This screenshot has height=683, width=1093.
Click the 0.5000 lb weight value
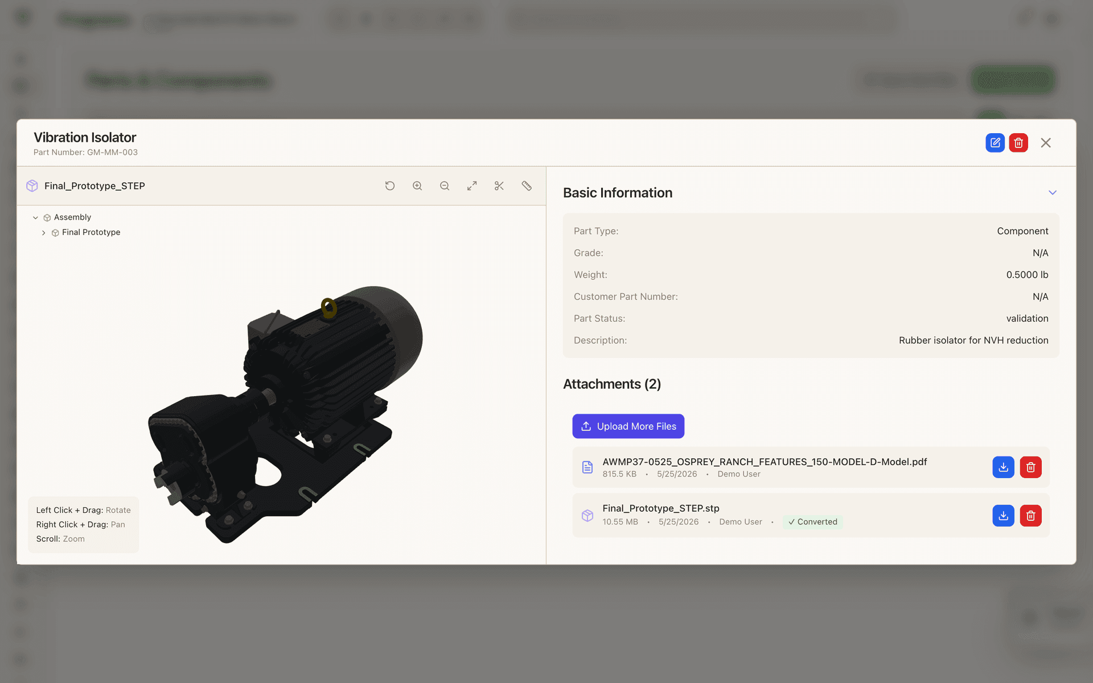point(1027,275)
